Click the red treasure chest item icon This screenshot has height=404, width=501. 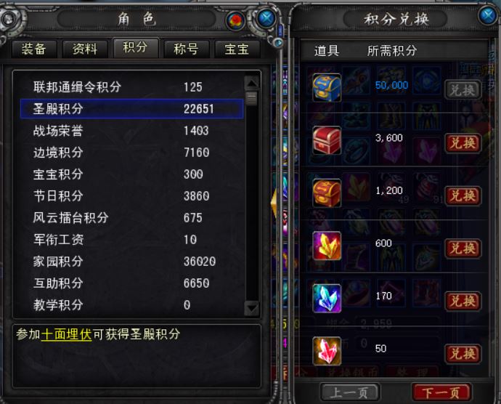tap(327, 140)
